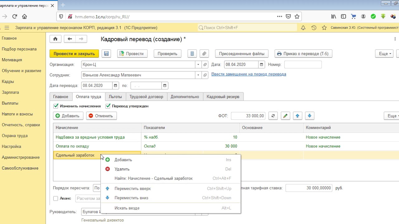Open calendar picker for Дата field
Screen dimensions: 399x224
tap(262, 64)
